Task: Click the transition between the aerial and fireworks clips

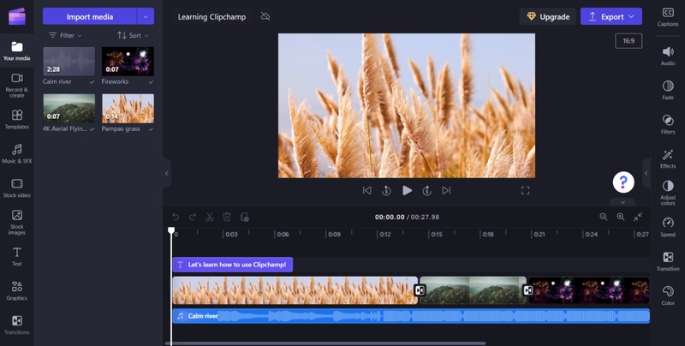Action: click(x=527, y=290)
